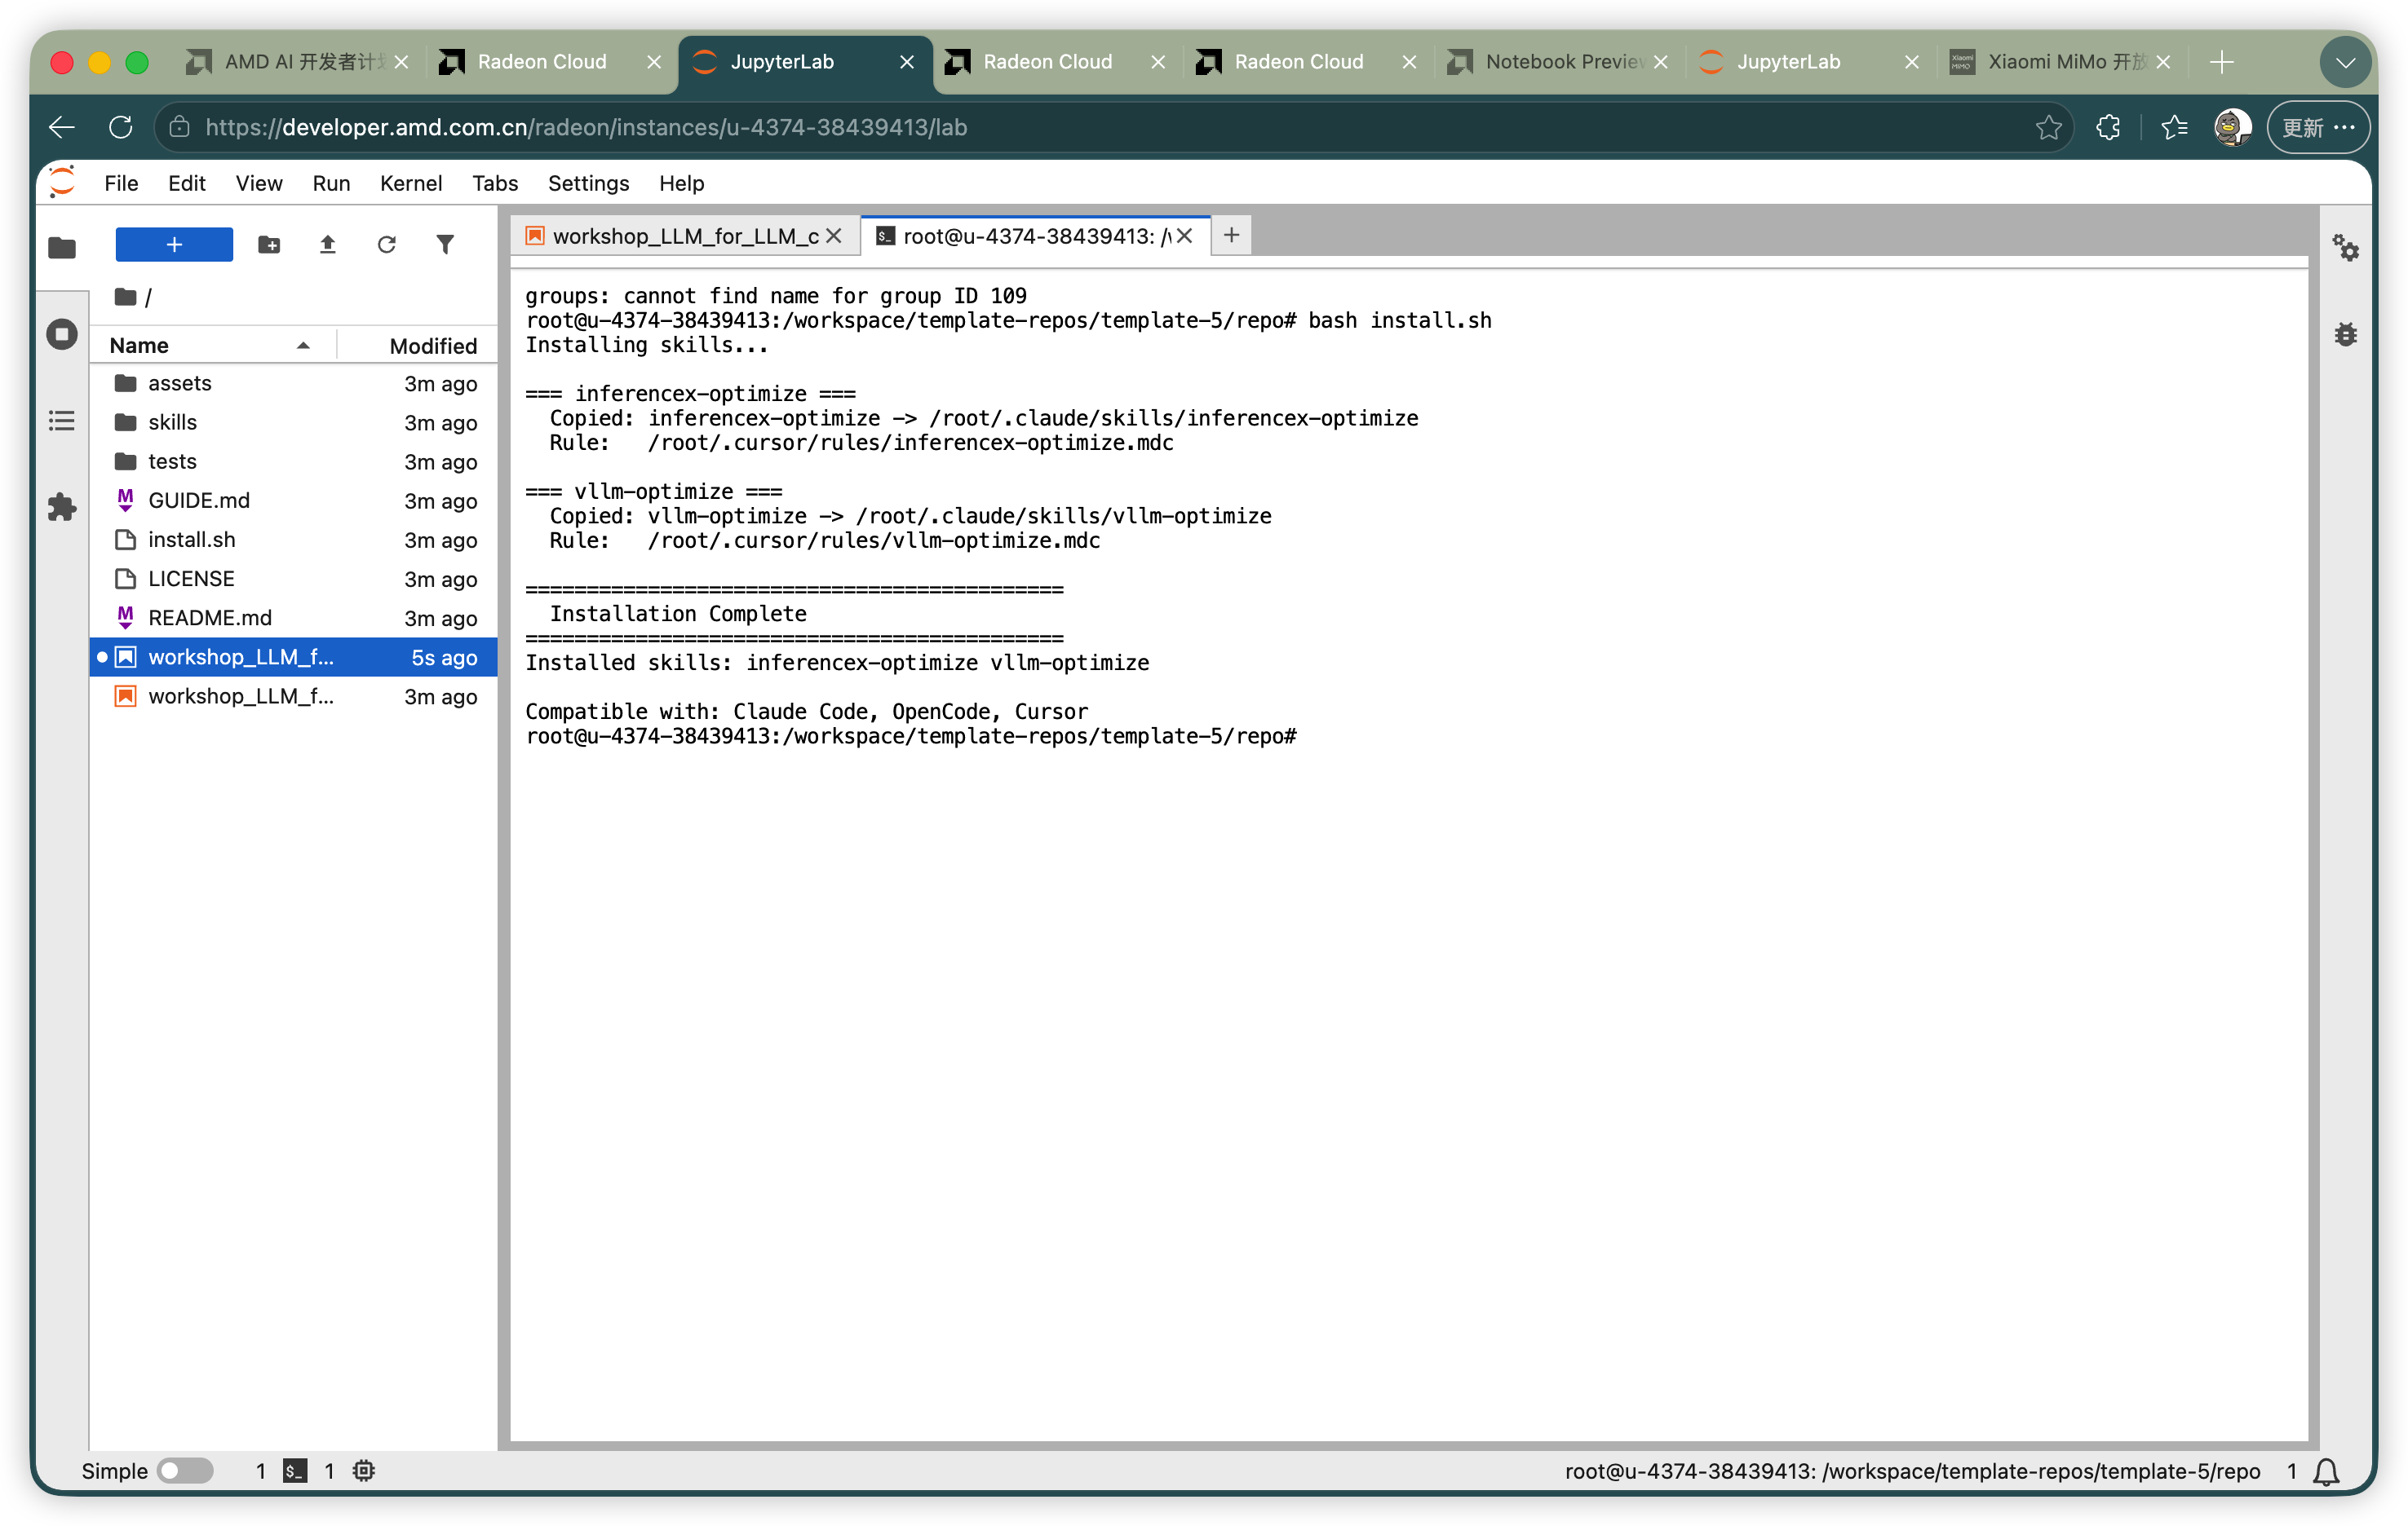This screenshot has height=1526, width=2408.
Task: Select README.md file
Action: pyautogui.click(x=293, y=618)
